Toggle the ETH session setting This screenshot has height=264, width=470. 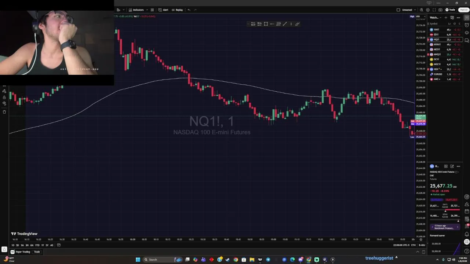pyautogui.click(x=413, y=245)
